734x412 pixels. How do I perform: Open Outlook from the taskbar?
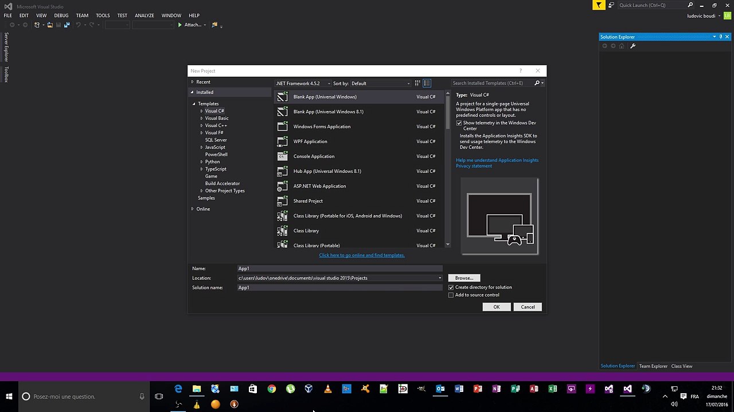440,389
